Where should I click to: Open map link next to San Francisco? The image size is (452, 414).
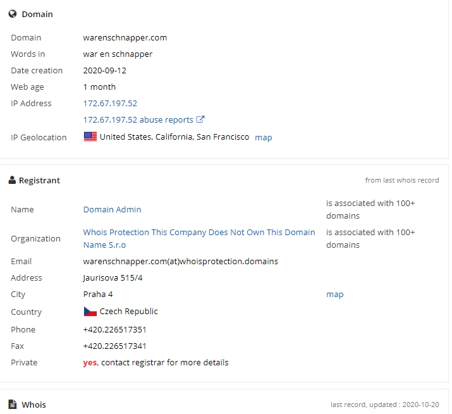(x=264, y=138)
